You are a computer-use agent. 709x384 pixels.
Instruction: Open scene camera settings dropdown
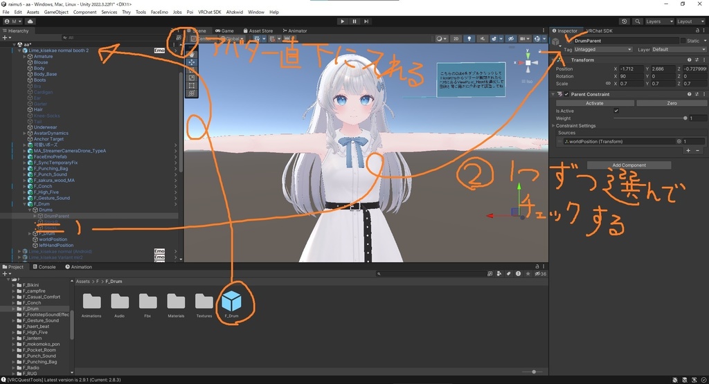[x=525, y=39]
